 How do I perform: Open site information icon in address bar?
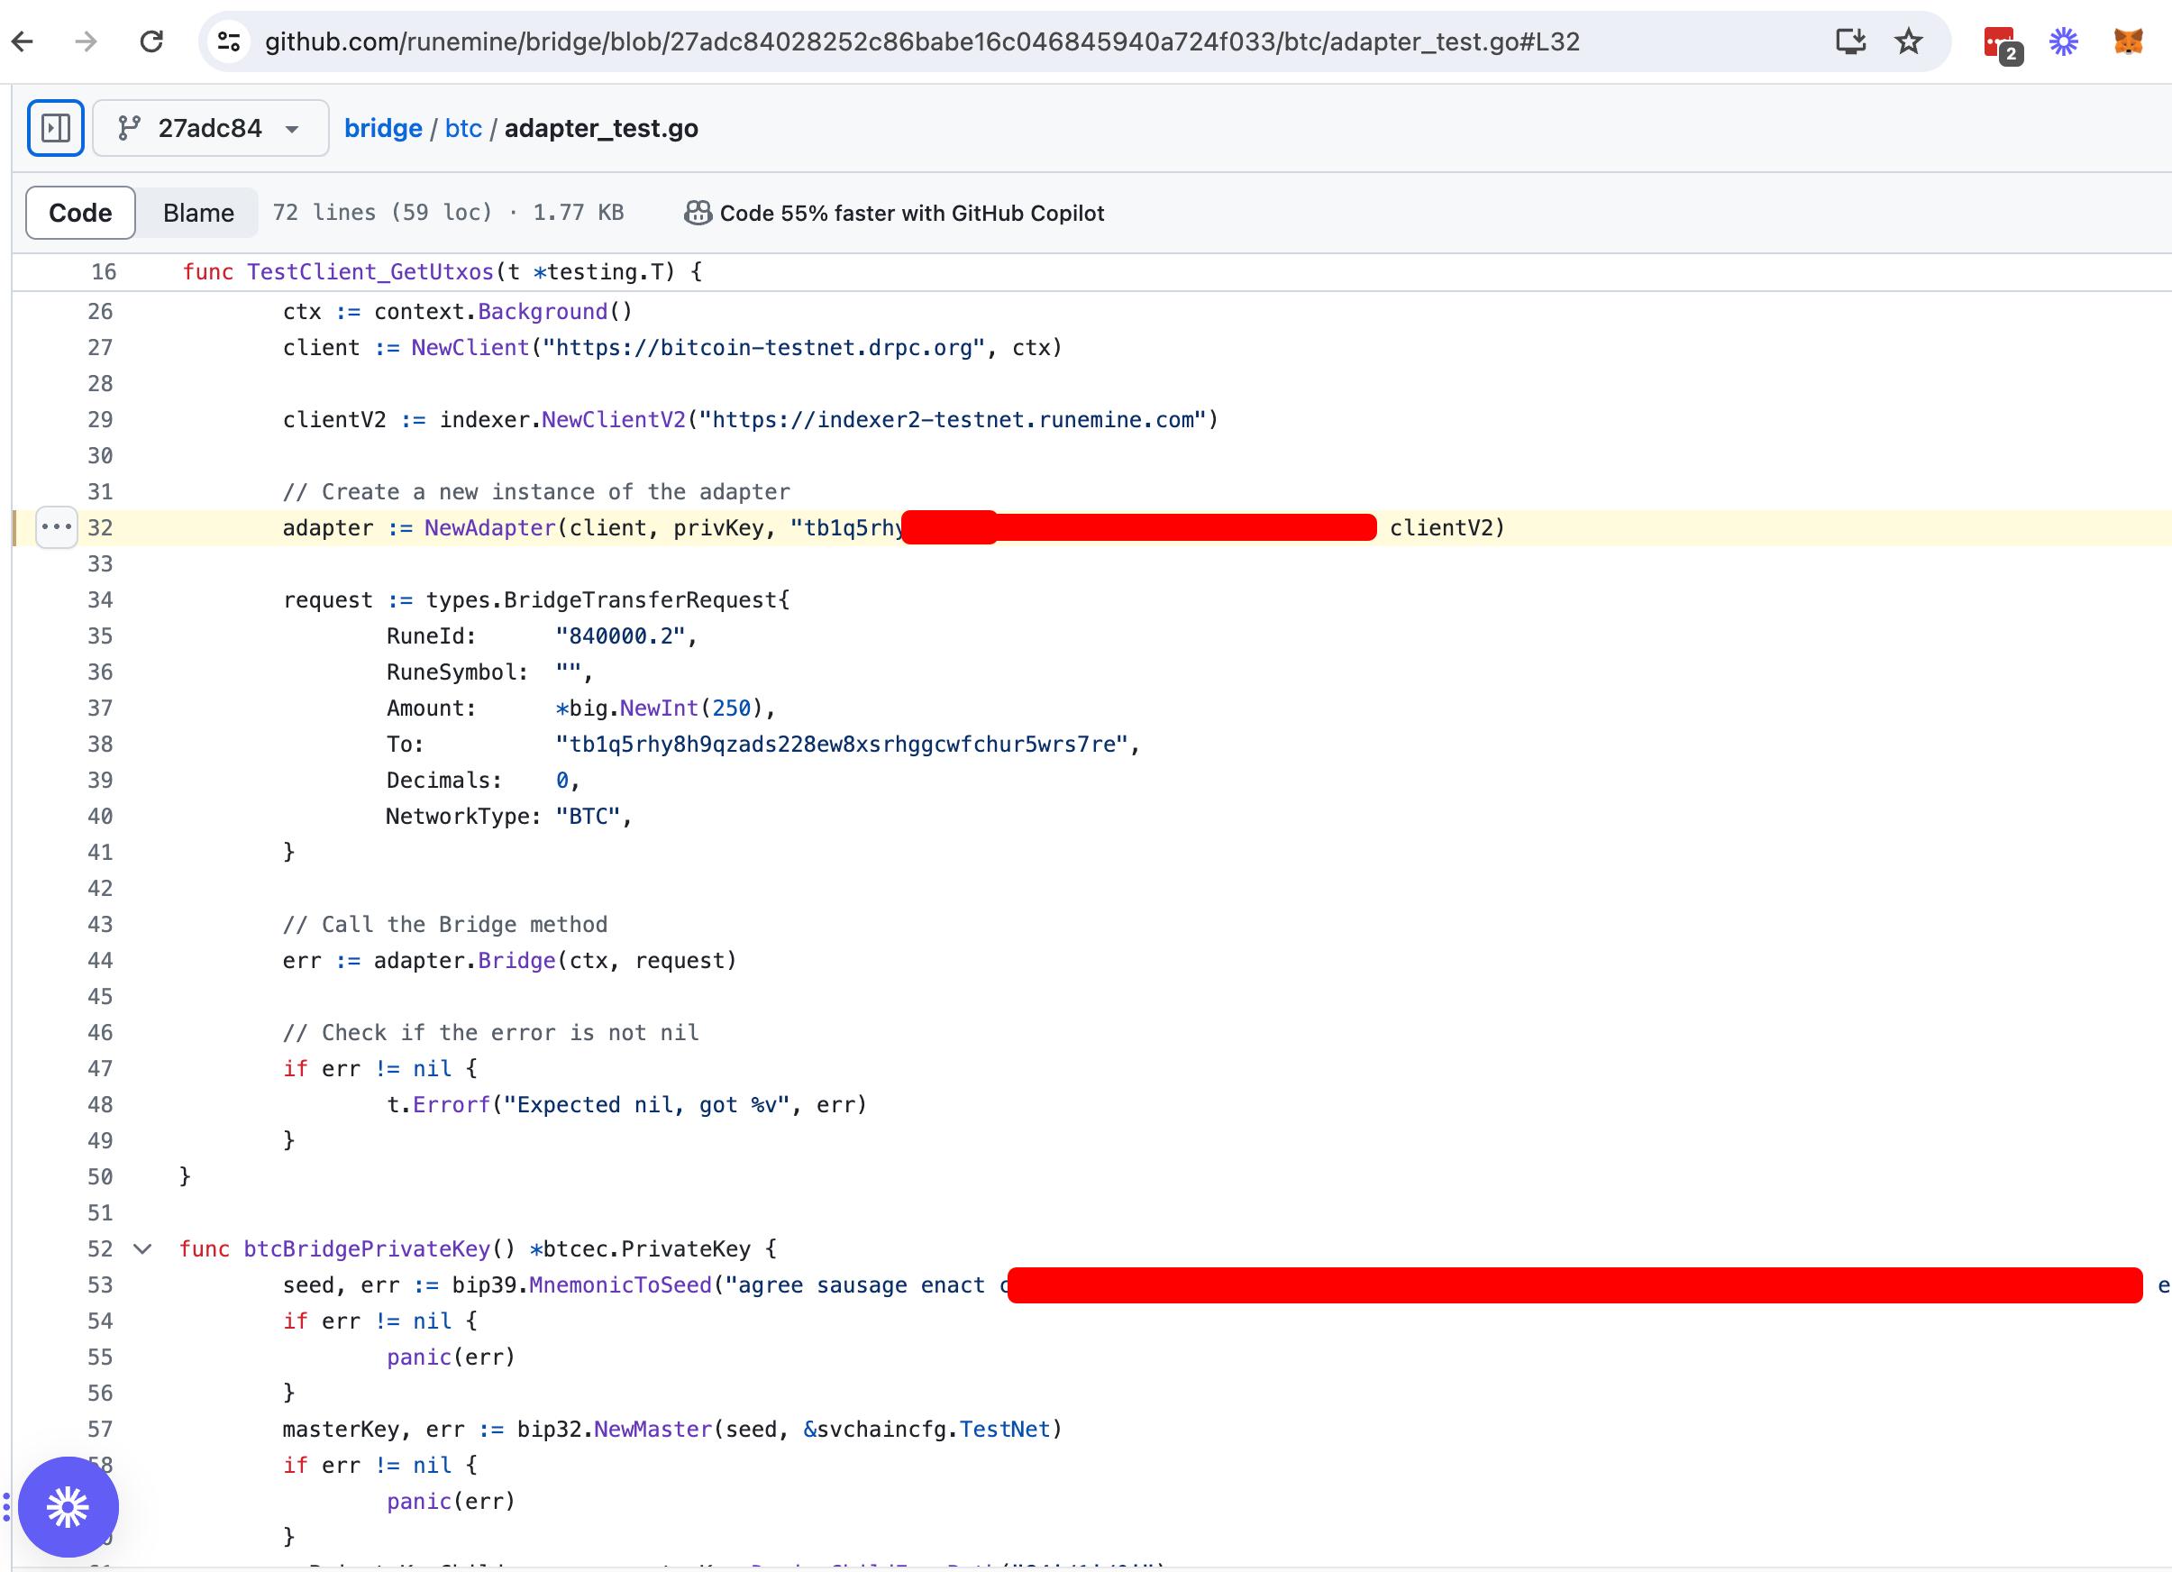[229, 41]
